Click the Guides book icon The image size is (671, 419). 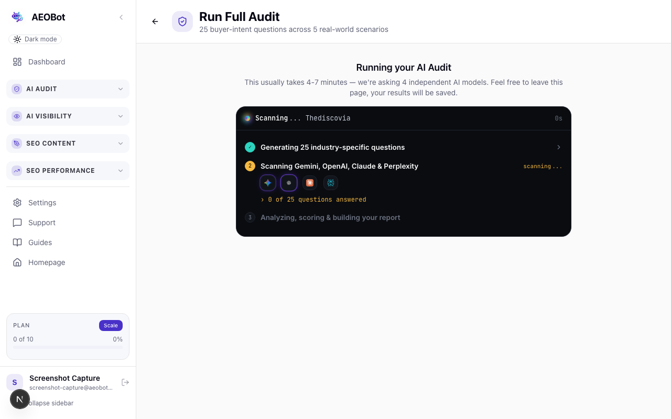click(x=17, y=242)
